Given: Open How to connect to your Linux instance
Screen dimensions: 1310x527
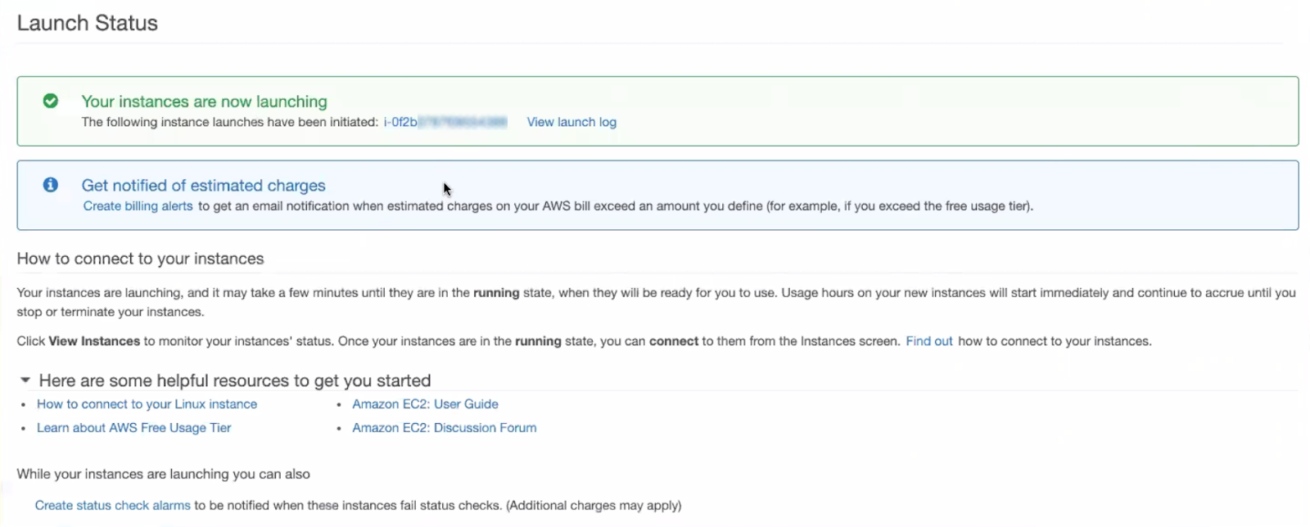Looking at the screenshot, I should (x=147, y=404).
